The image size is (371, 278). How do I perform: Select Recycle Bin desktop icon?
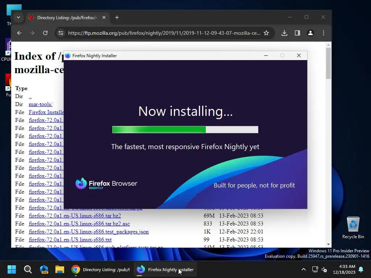click(x=353, y=228)
